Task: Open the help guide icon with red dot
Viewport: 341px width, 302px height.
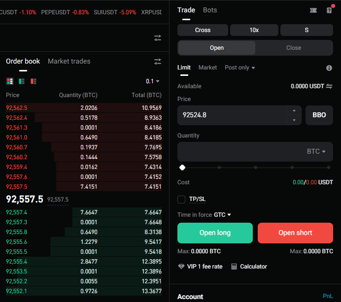Action: [x=329, y=10]
